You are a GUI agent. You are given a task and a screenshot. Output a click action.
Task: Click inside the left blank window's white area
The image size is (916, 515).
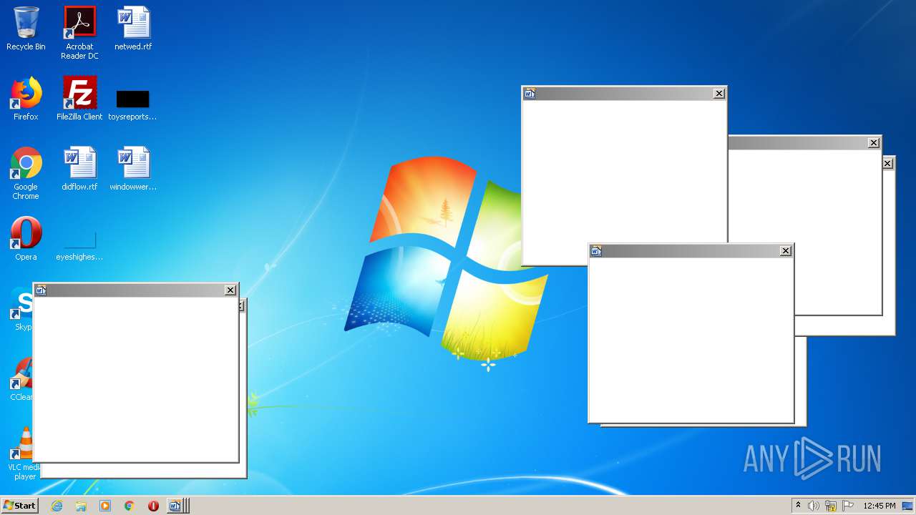(x=136, y=379)
